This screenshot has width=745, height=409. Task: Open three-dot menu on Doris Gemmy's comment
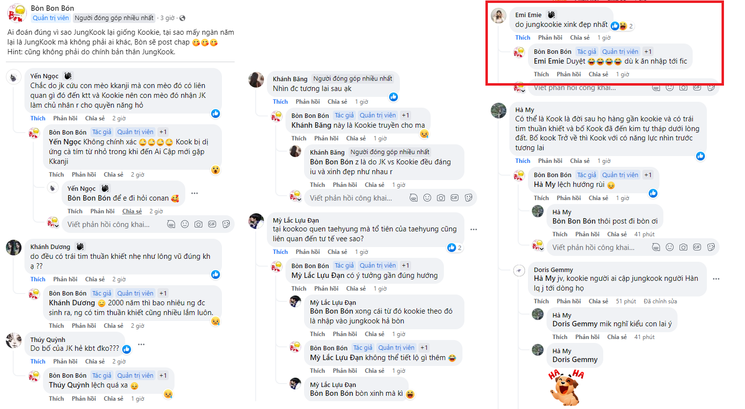[716, 279]
